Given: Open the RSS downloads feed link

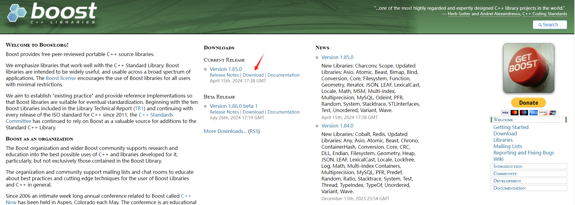Looking at the screenshot, I should 254,131.
